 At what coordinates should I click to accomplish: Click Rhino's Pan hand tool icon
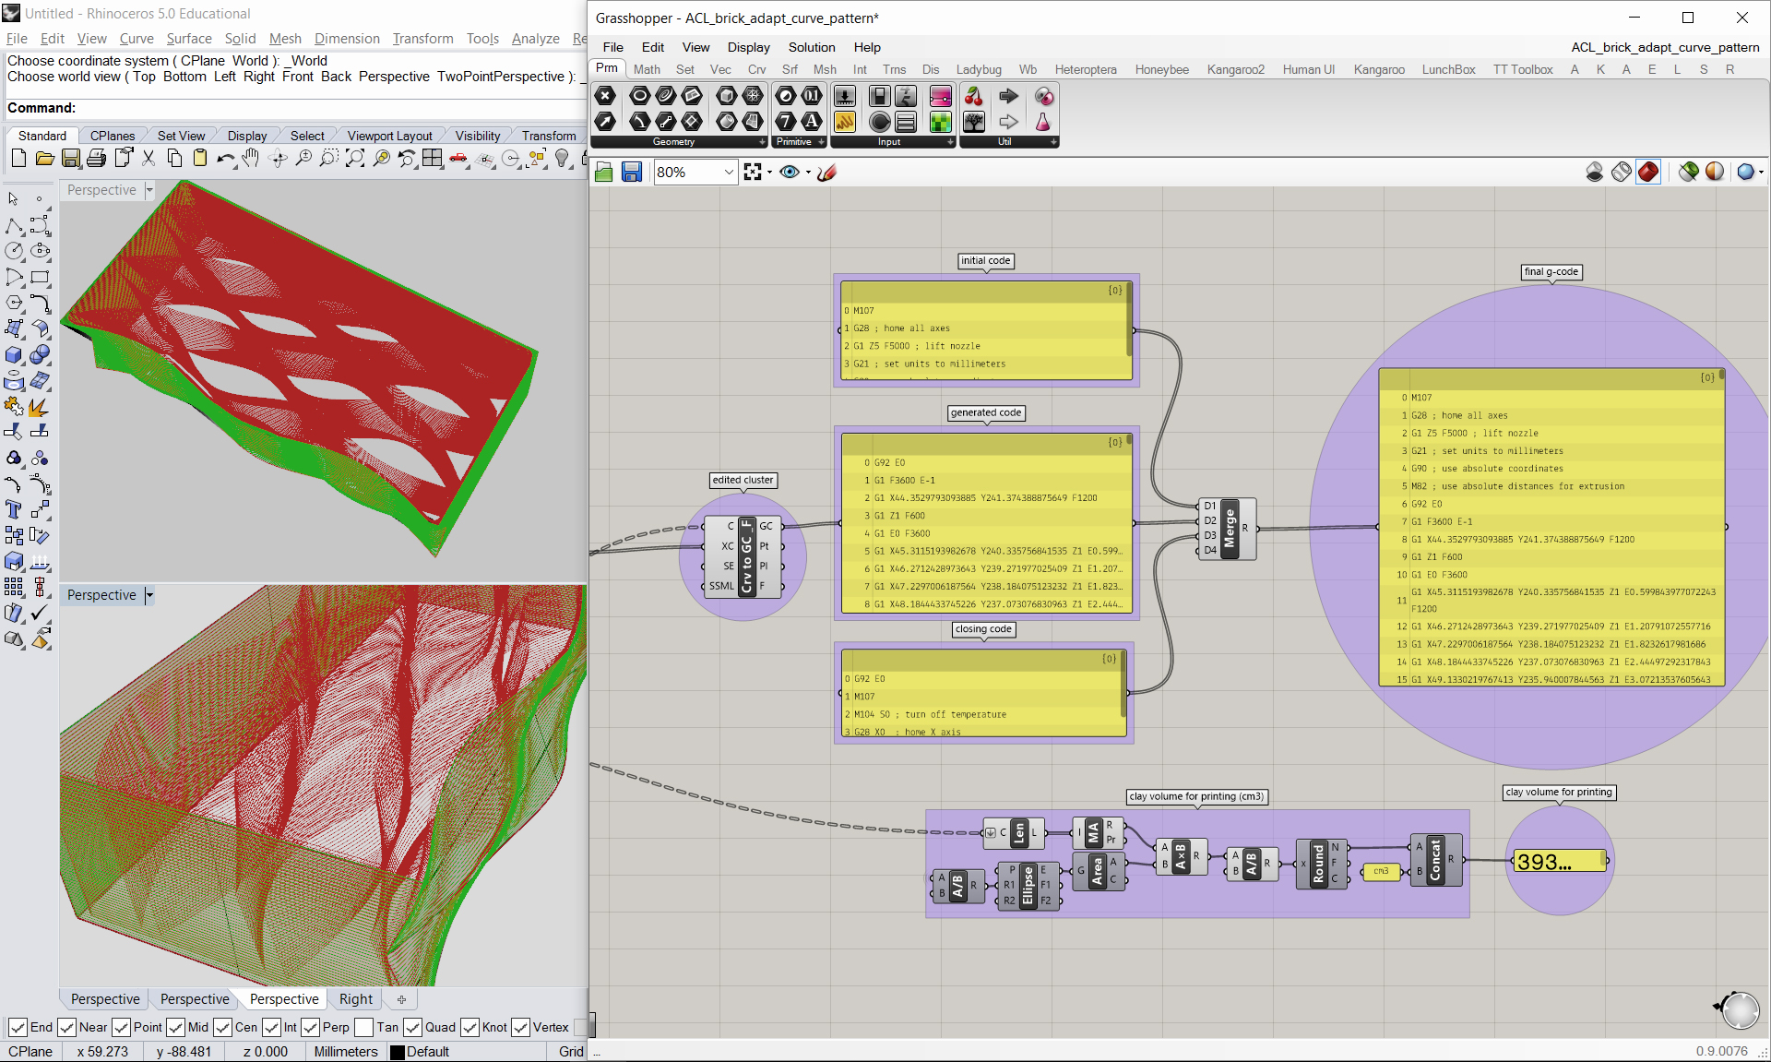point(251,159)
